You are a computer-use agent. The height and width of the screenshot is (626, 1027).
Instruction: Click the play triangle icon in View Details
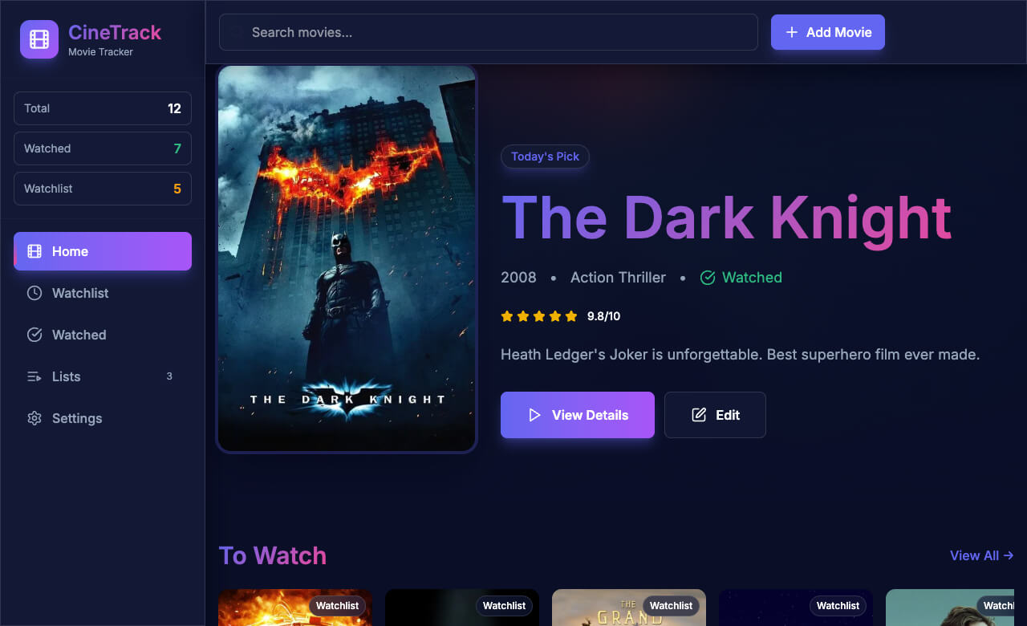[534, 415]
